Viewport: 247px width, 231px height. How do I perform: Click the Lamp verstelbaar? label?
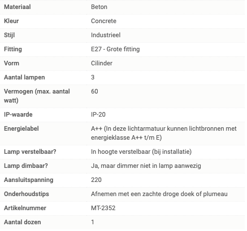[30, 152]
